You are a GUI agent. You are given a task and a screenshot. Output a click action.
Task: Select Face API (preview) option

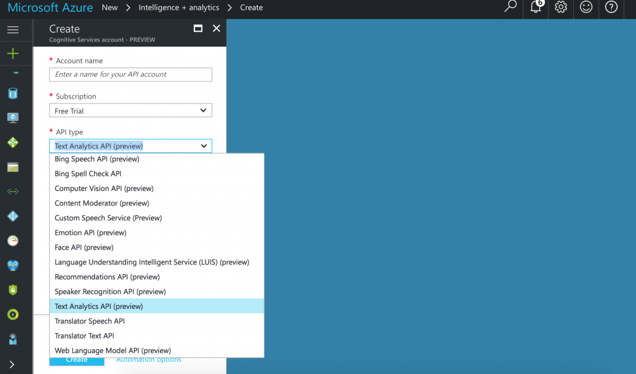pos(84,247)
